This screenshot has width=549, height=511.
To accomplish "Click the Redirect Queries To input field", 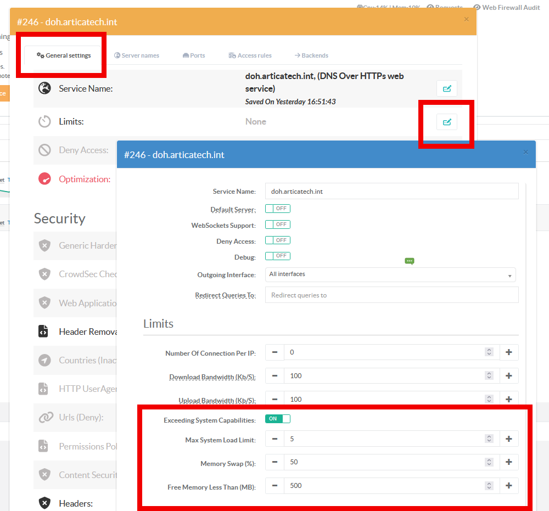I will click(x=391, y=295).
